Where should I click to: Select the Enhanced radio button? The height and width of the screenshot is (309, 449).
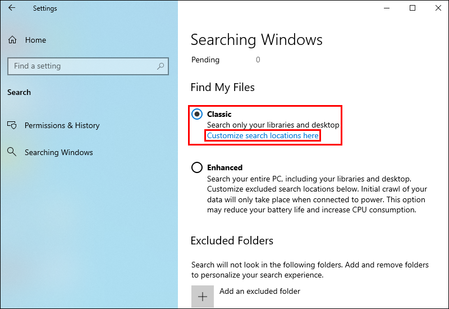pyautogui.click(x=197, y=167)
